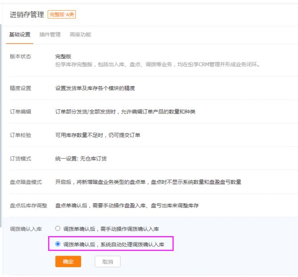Viewport: 298px width, 277px height.
Task: Click the 进销存管理 page title
Action: click(x=27, y=15)
